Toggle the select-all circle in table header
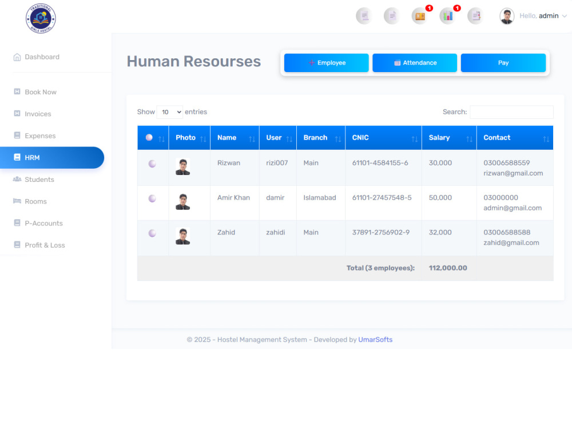The image size is (572, 429). pyautogui.click(x=149, y=137)
